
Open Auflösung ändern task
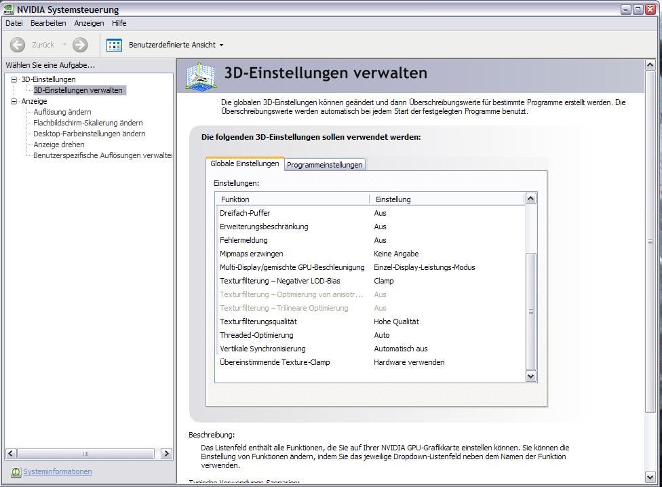click(x=62, y=112)
